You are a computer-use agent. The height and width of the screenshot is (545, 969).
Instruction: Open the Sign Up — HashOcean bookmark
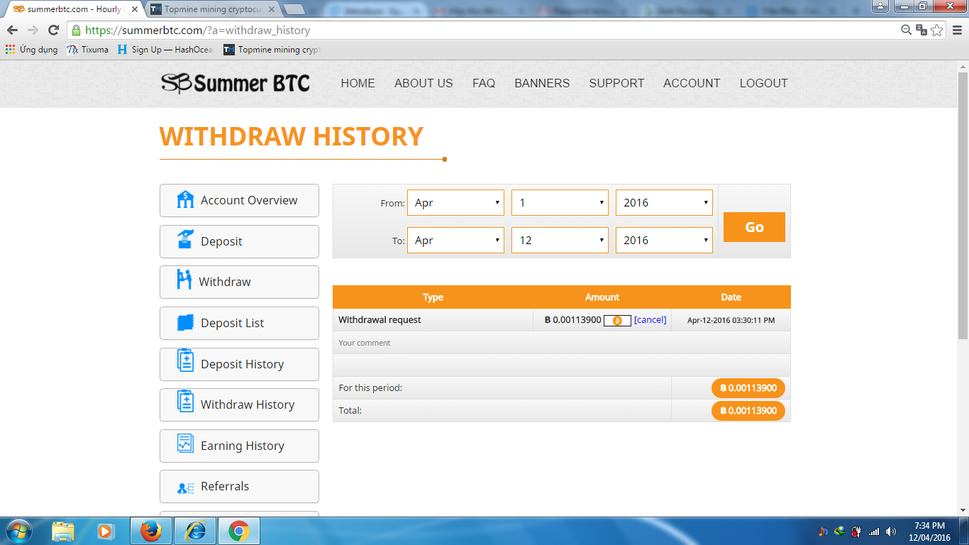point(165,50)
